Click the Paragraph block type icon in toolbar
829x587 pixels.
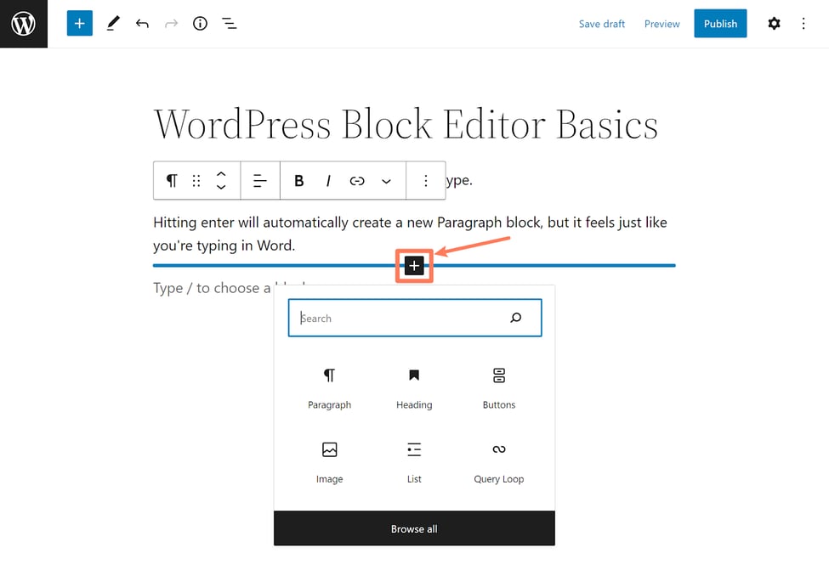(171, 181)
